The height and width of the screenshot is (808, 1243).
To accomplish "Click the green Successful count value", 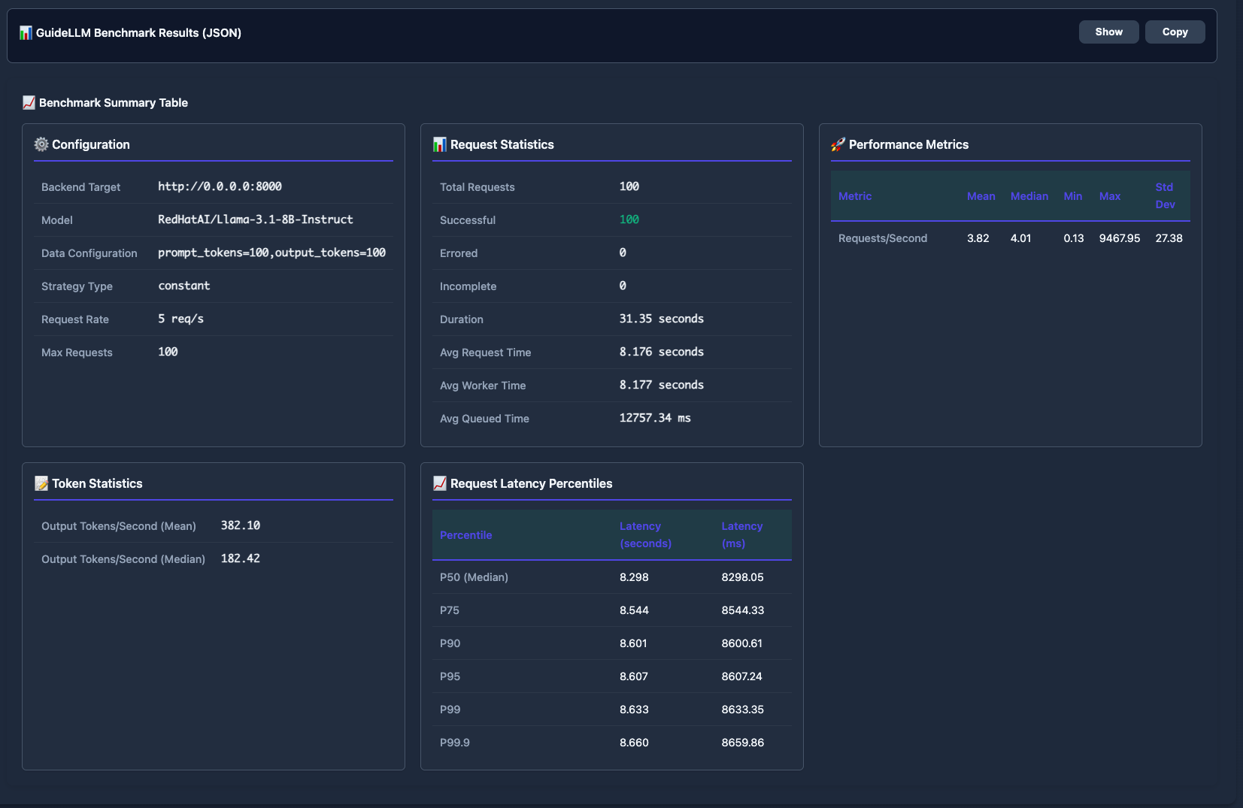I will click(x=629, y=219).
